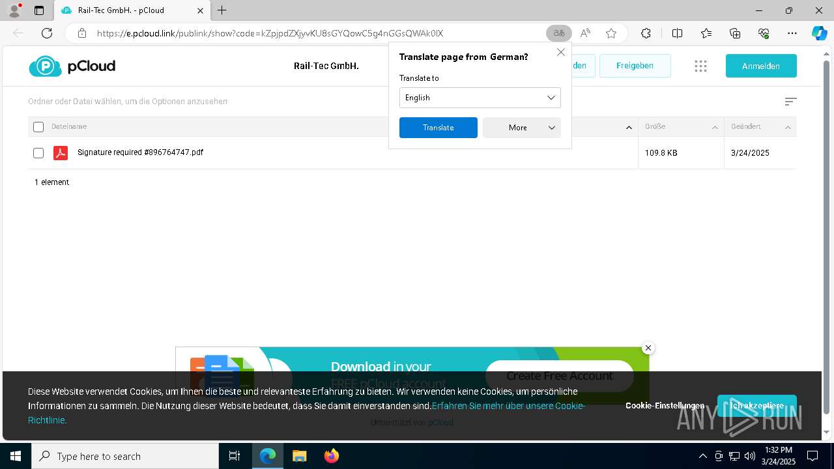
Task: Open split screen view
Action: (677, 33)
